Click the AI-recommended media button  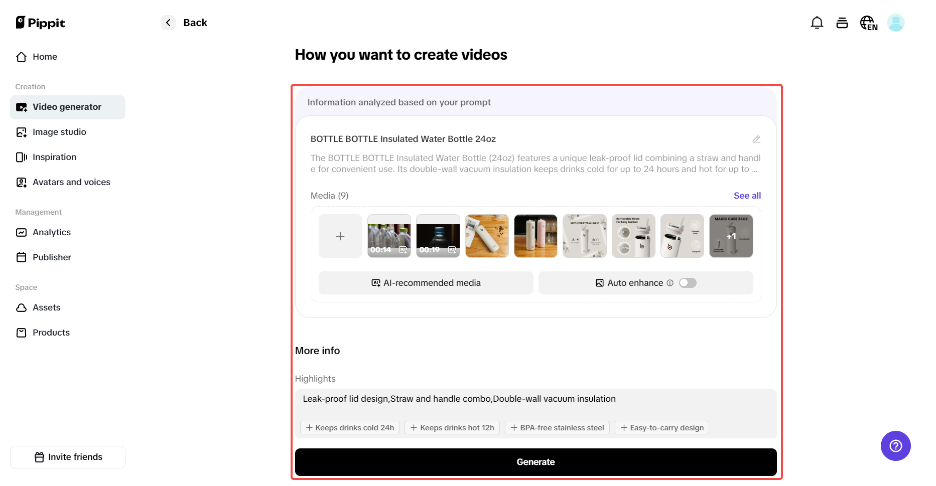click(426, 283)
